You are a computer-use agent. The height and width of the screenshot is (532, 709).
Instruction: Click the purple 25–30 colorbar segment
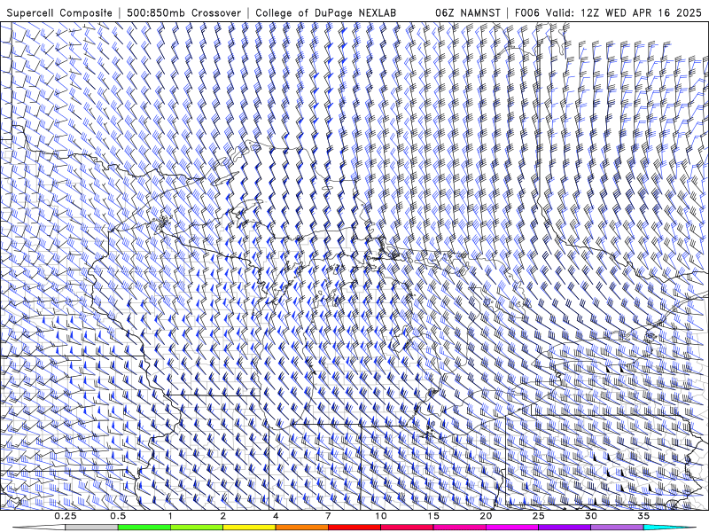tap(565, 528)
